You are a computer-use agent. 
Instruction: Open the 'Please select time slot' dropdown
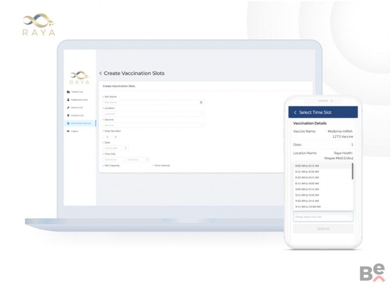[323, 216]
